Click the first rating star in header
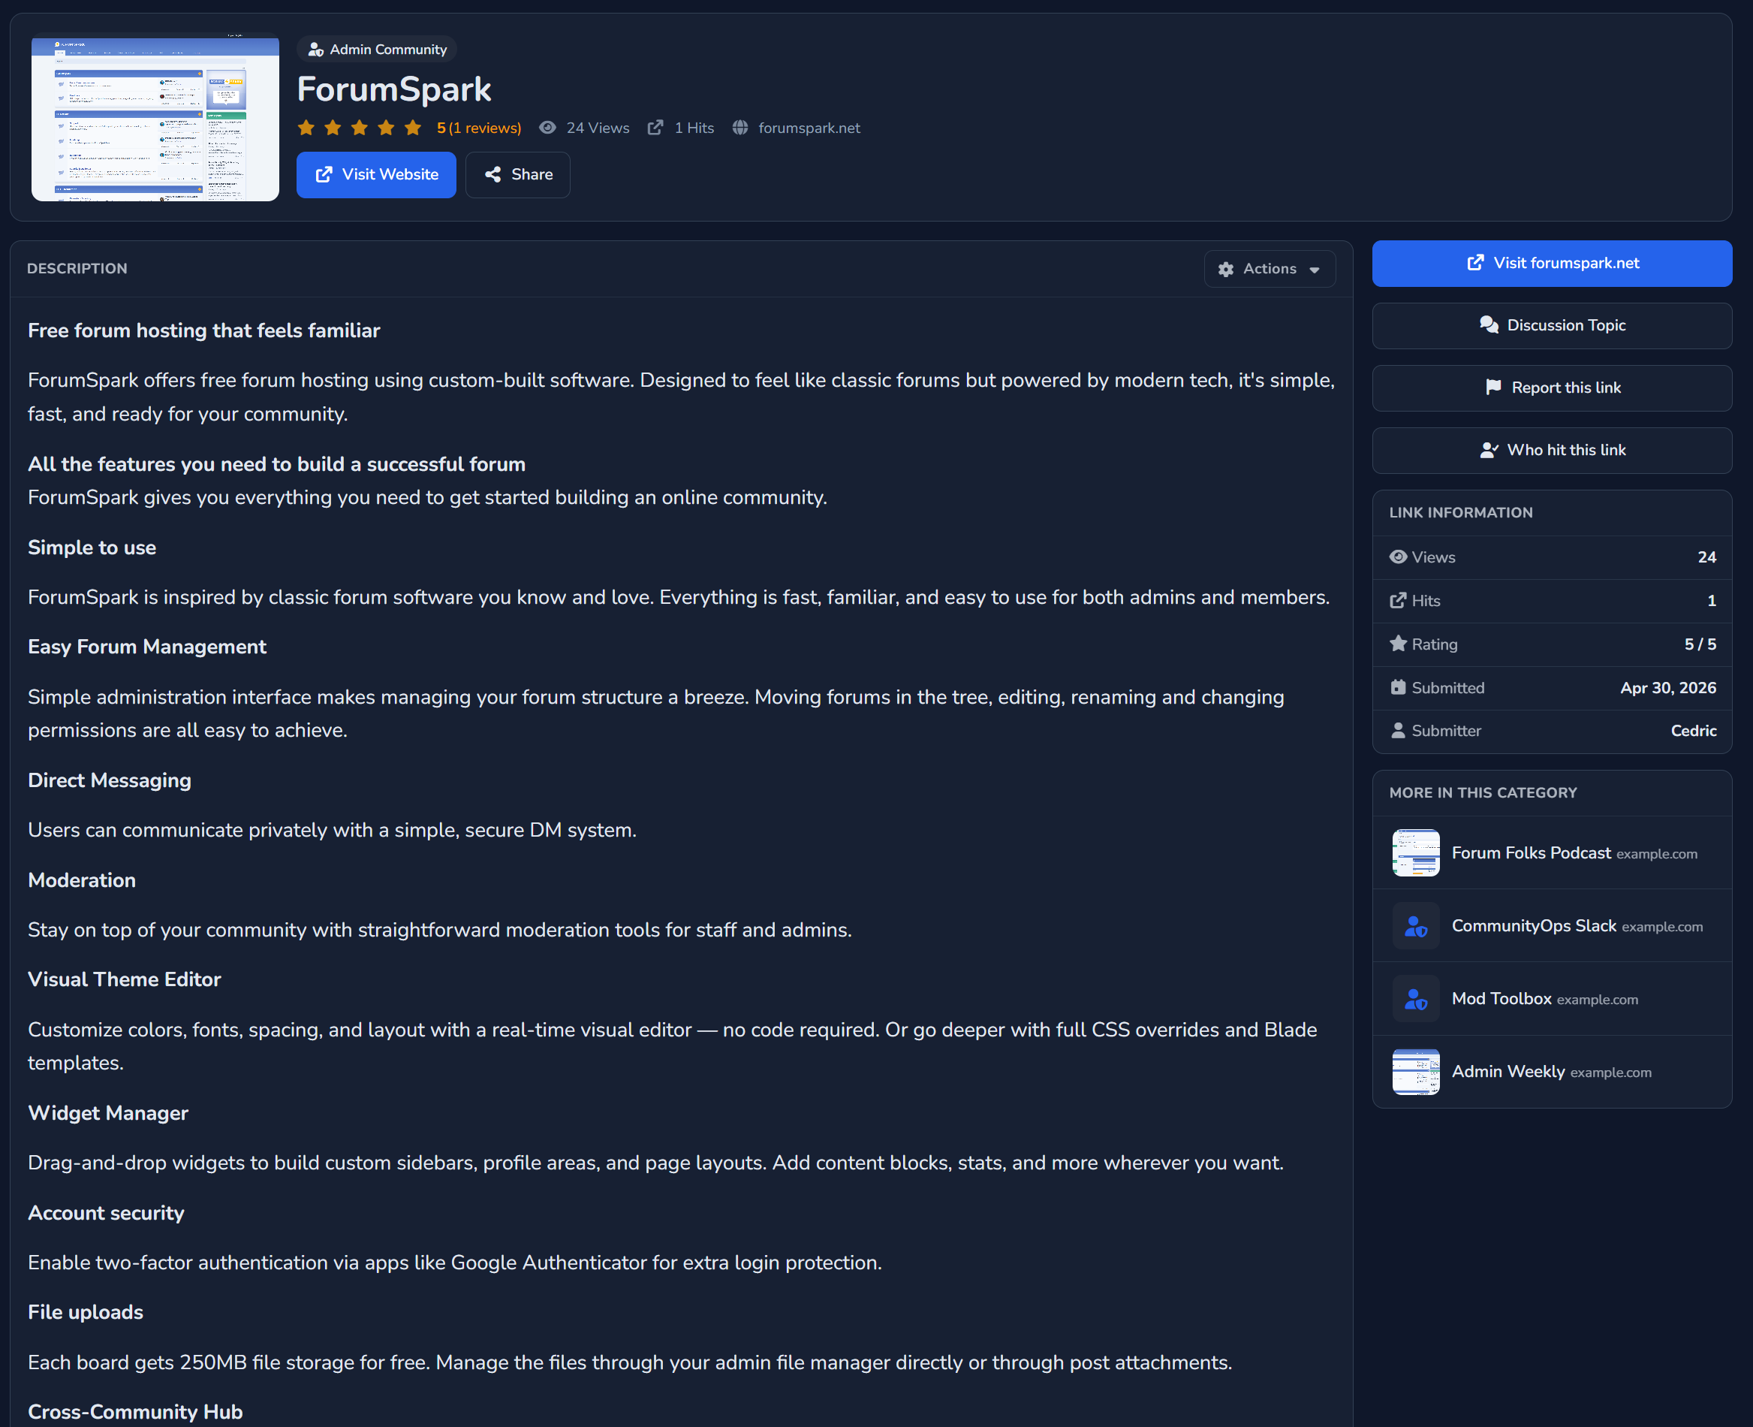This screenshot has height=1427, width=1753. pyautogui.click(x=306, y=128)
